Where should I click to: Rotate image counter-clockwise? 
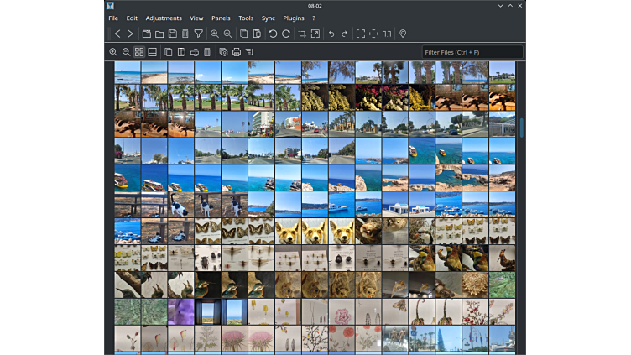[273, 34]
